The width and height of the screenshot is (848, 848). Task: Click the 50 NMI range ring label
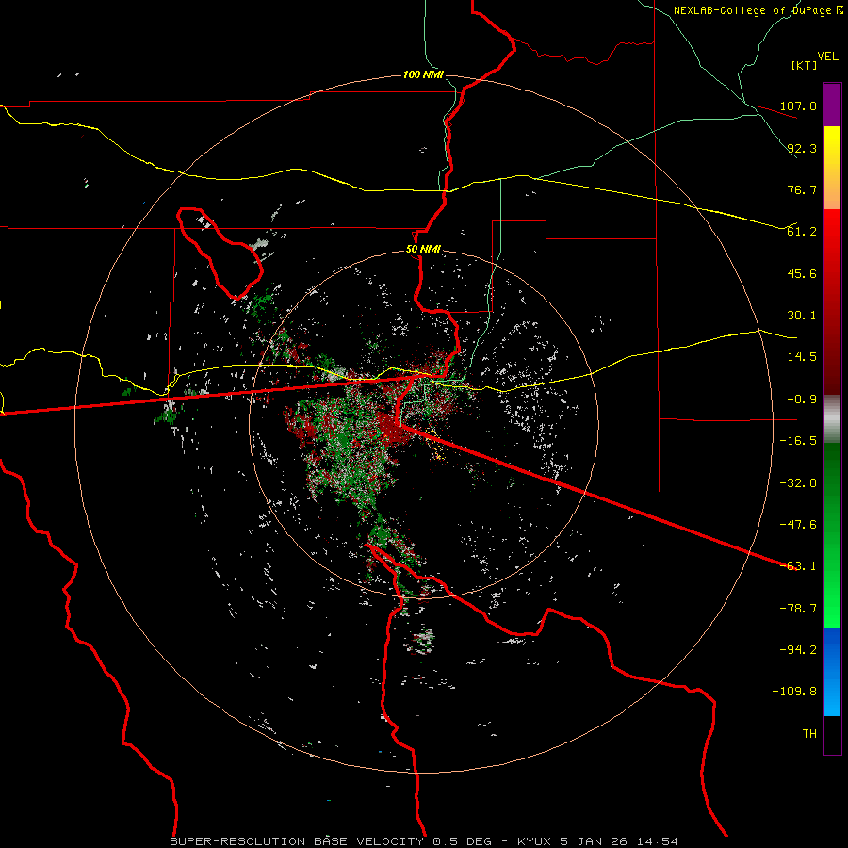pyautogui.click(x=423, y=250)
